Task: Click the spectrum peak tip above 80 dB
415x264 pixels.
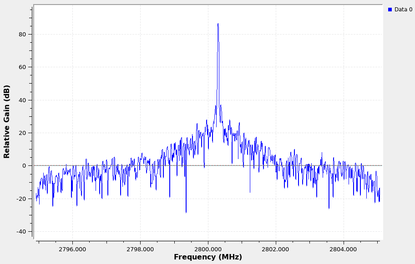Action: click(218, 24)
